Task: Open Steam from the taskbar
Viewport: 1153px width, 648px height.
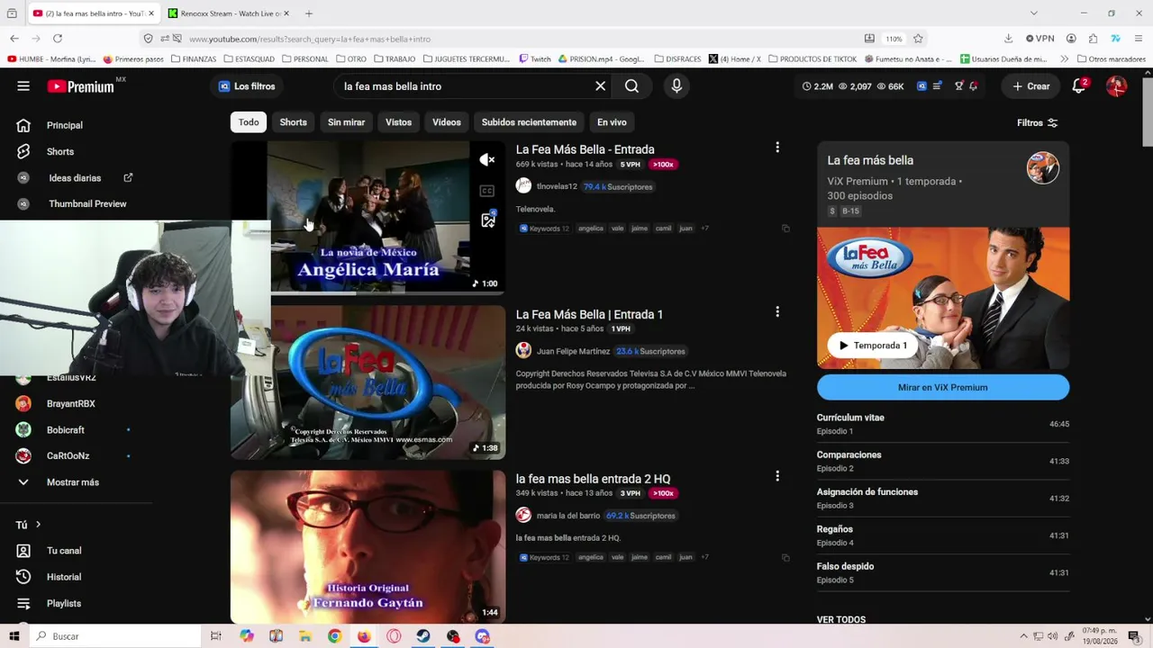Action: [x=423, y=636]
